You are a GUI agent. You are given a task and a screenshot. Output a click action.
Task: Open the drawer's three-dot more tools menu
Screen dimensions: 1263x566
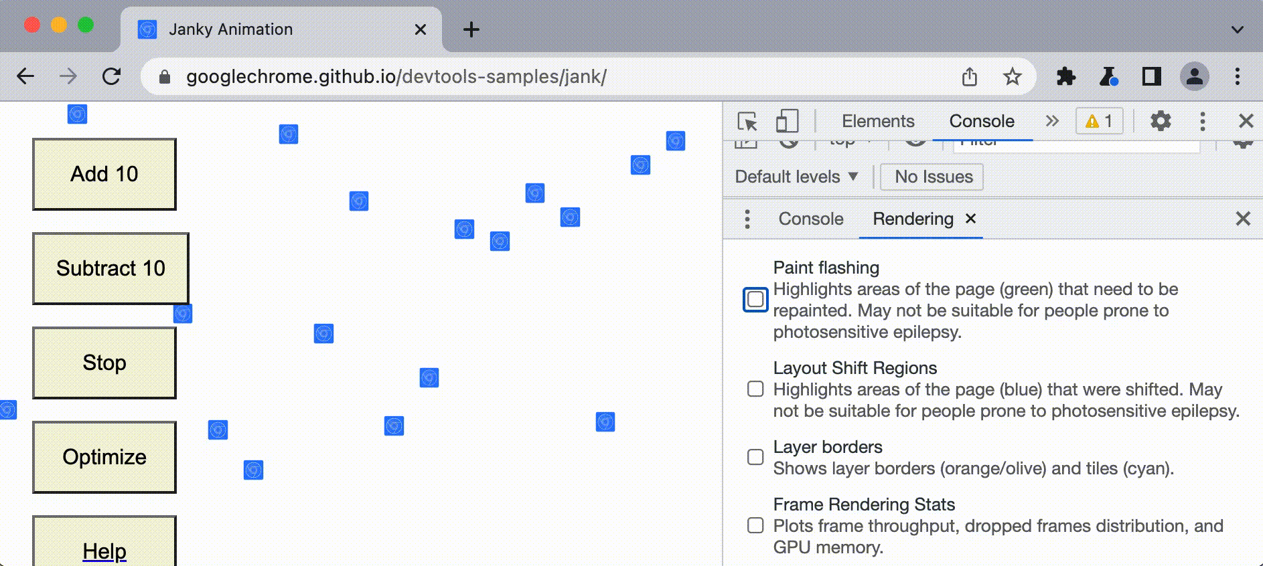747,219
